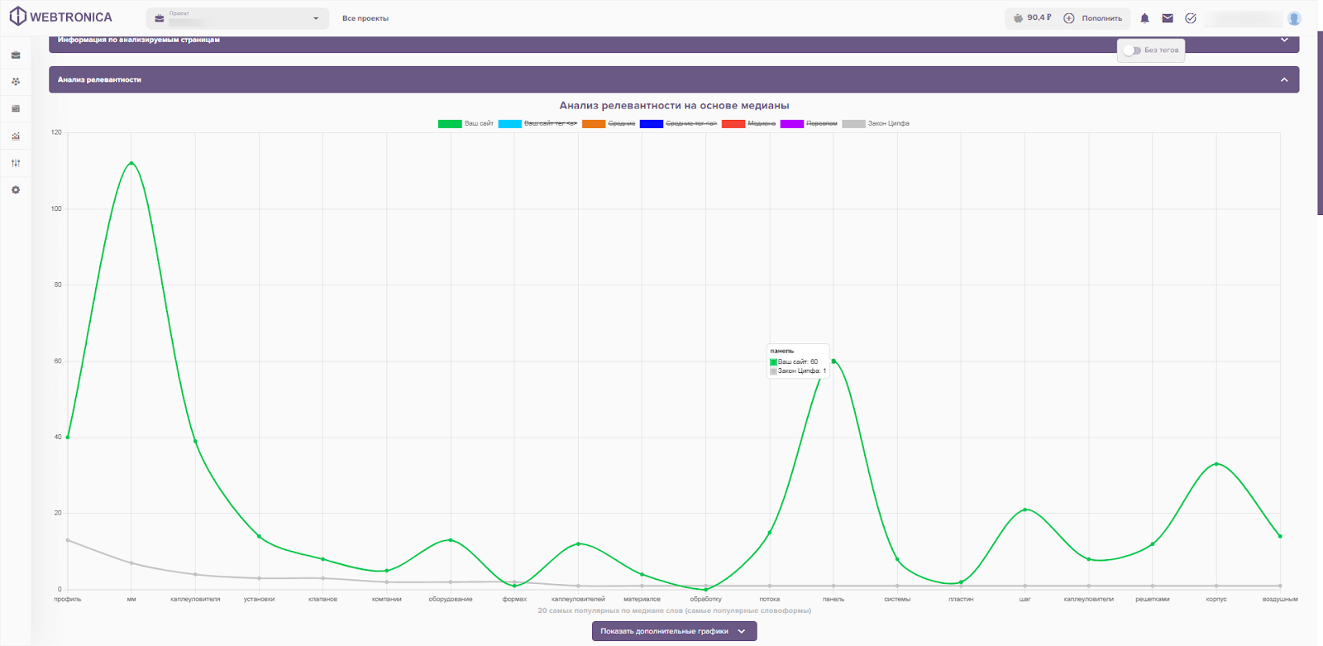The image size is (1323, 646).
Task: Enable the 'Медиана' legend series
Action: tap(748, 124)
